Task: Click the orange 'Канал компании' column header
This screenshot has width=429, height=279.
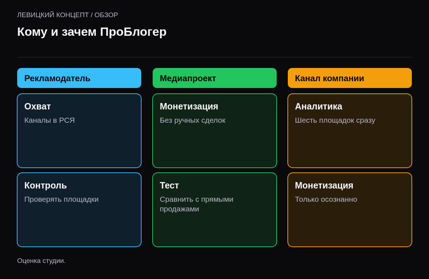Action: tap(350, 78)
